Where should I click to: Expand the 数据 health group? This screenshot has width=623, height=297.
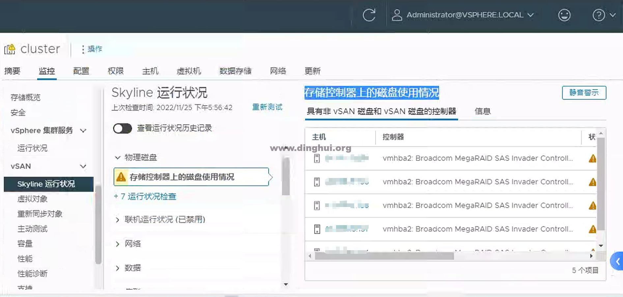(x=117, y=268)
